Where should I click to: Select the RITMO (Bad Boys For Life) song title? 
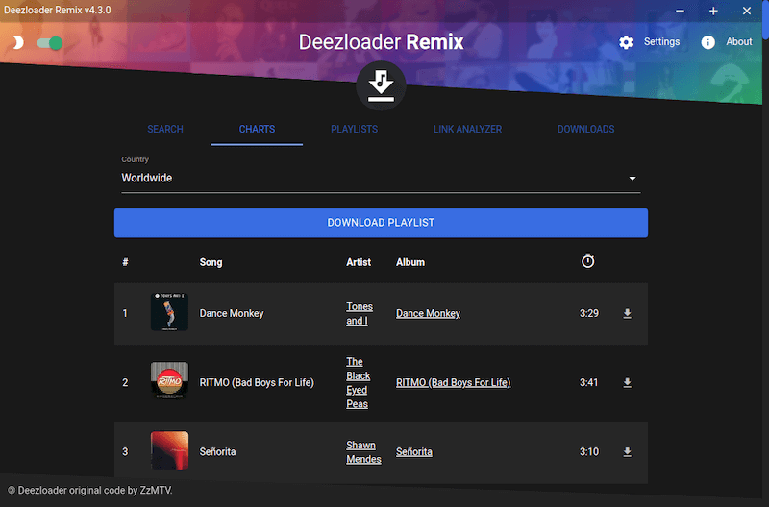(x=257, y=382)
